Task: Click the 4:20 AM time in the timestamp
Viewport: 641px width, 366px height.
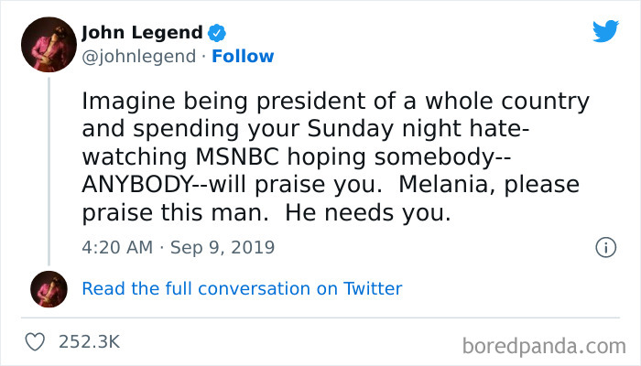Action: click(x=114, y=247)
